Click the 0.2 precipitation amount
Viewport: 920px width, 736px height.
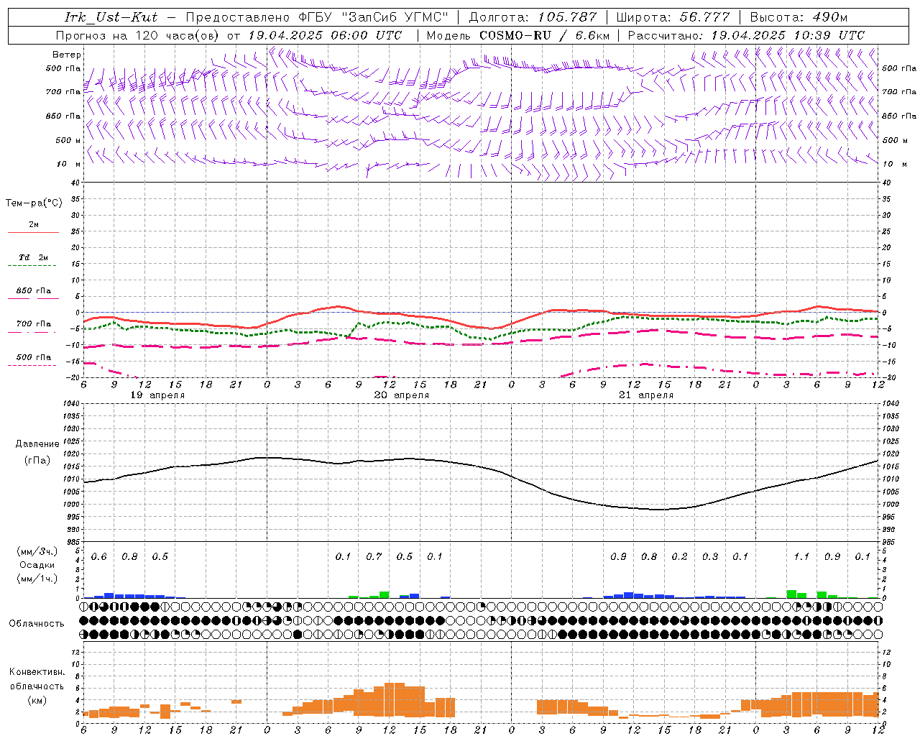click(679, 557)
